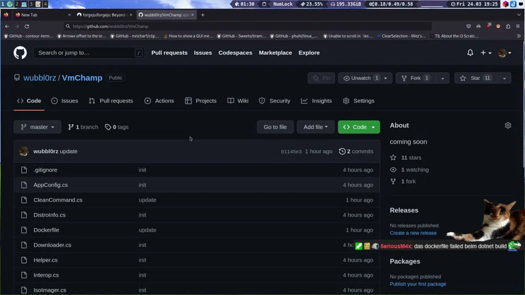Open the repository Settings tab
525x295 pixels.
pos(359,100)
